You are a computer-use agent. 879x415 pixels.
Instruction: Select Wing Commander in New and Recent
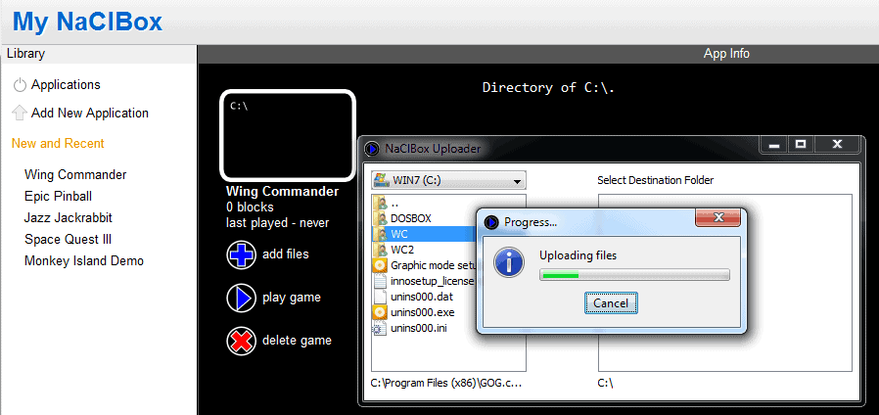coord(75,174)
